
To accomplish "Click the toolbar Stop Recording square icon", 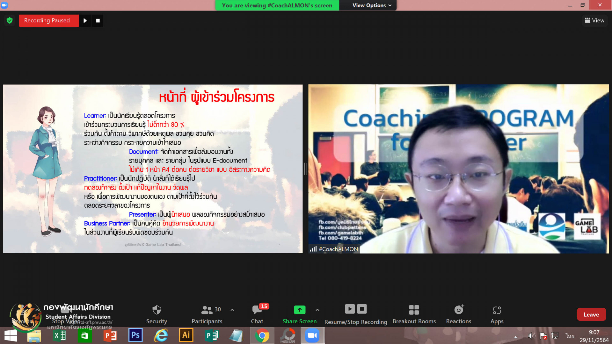I will [x=362, y=309].
